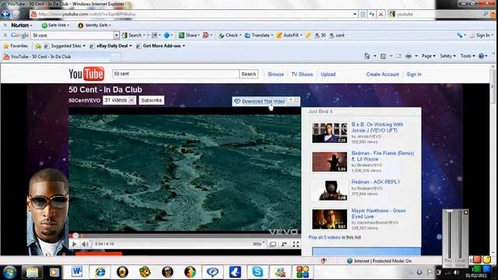Click the Google toolbar Share button
This screenshot has height=280, width=498.
click(188, 35)
